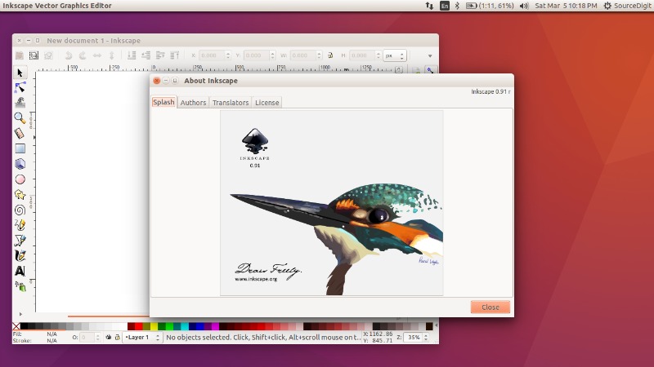The image size is (654, 367).
Task: Click the opacity O stepper arrows
Action: click(x=97, y=338)
